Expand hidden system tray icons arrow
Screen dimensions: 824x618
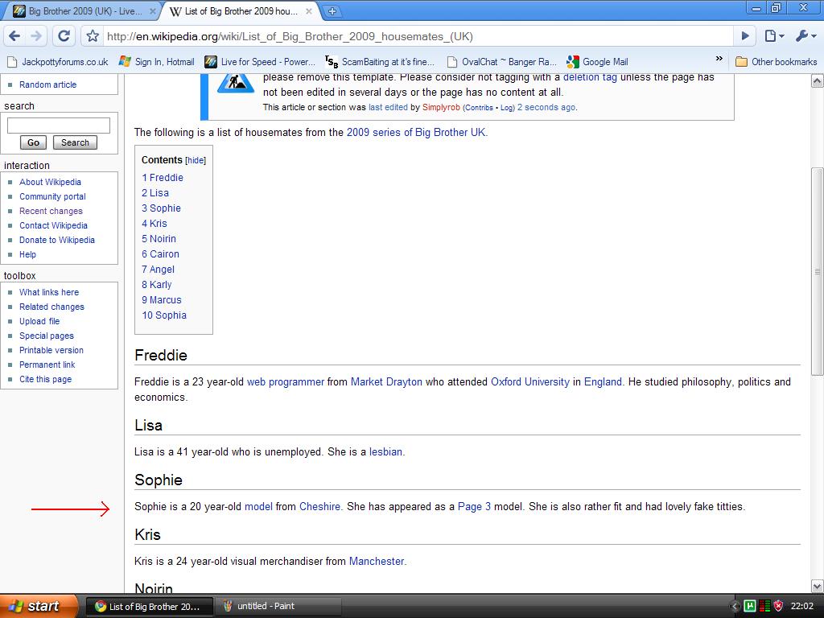coord(734,607)
